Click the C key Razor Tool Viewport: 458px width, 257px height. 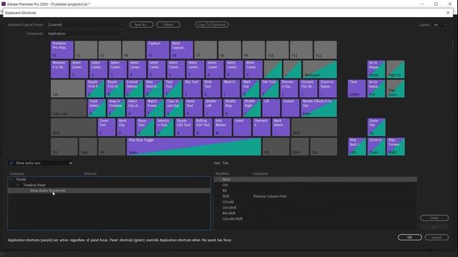coord(145,127)
